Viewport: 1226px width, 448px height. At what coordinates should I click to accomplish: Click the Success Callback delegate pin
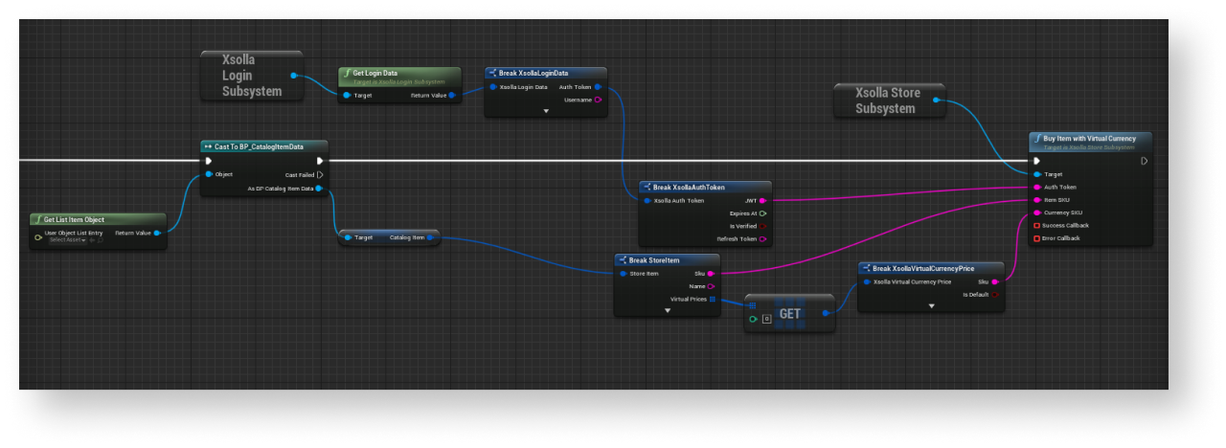1036,225
